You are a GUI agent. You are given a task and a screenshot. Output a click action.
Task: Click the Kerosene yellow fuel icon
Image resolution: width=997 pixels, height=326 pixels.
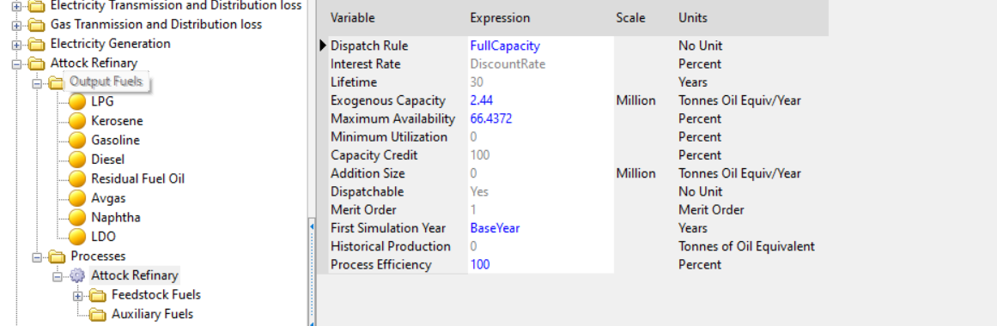tap(76, 121)
